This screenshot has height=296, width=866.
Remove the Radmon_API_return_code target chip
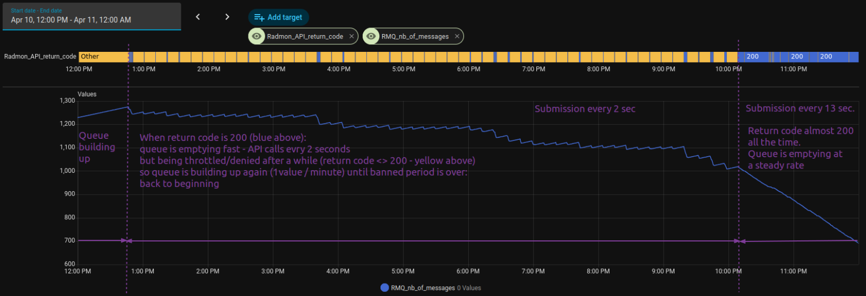(x=351, y=36)
